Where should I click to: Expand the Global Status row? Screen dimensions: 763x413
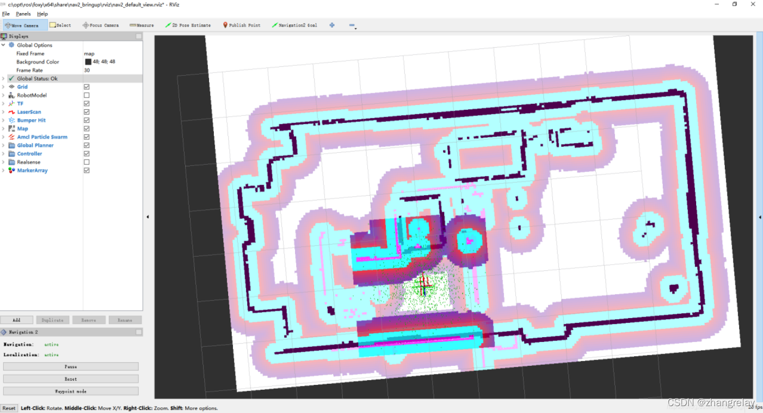pos(3,78)
